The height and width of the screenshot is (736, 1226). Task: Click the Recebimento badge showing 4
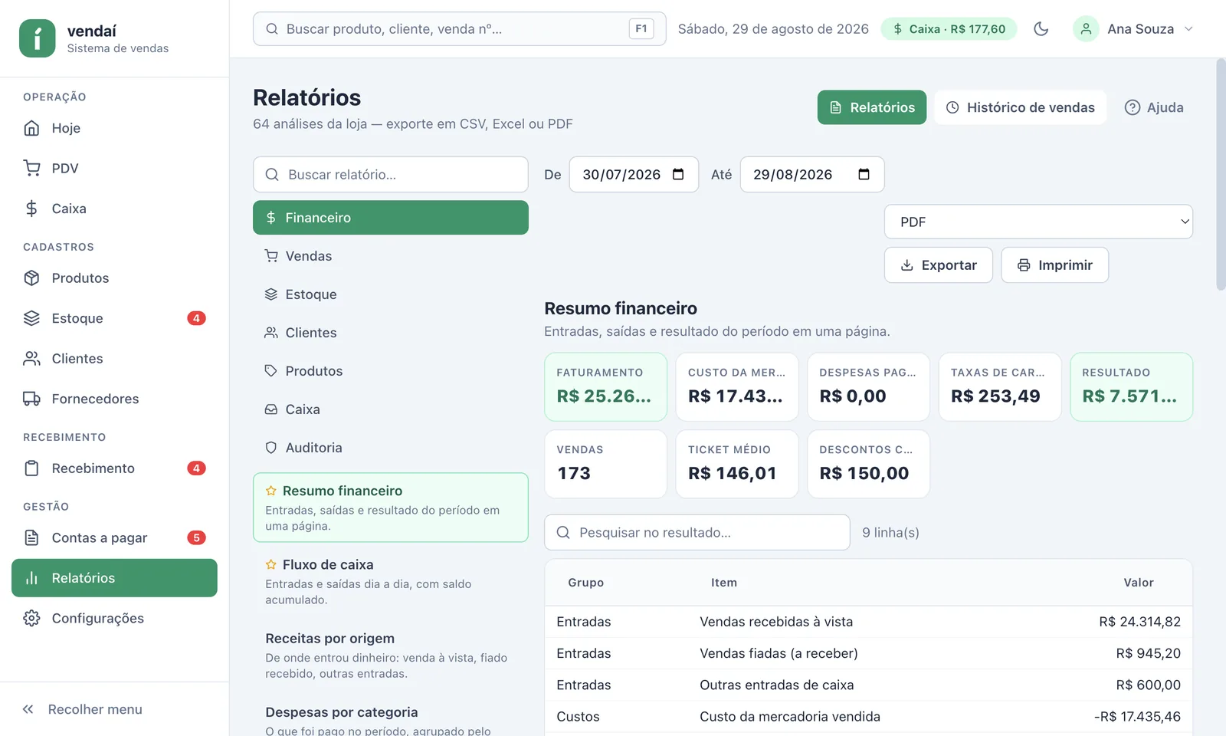[196, 468]
